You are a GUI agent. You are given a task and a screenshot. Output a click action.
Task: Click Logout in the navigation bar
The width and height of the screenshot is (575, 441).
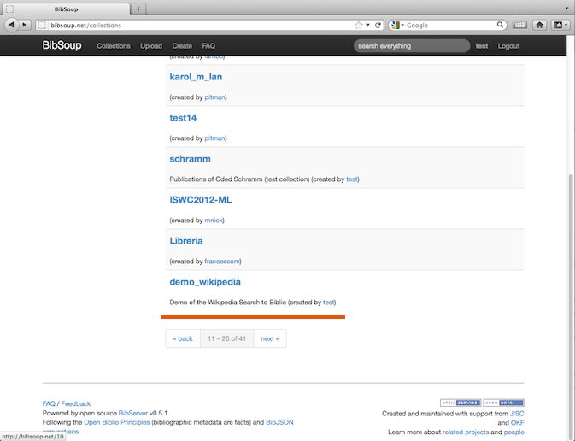point(508,46)
